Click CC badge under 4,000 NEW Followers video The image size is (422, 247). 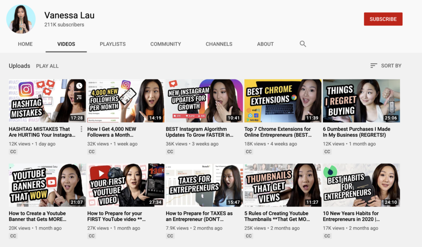[91, 151]
